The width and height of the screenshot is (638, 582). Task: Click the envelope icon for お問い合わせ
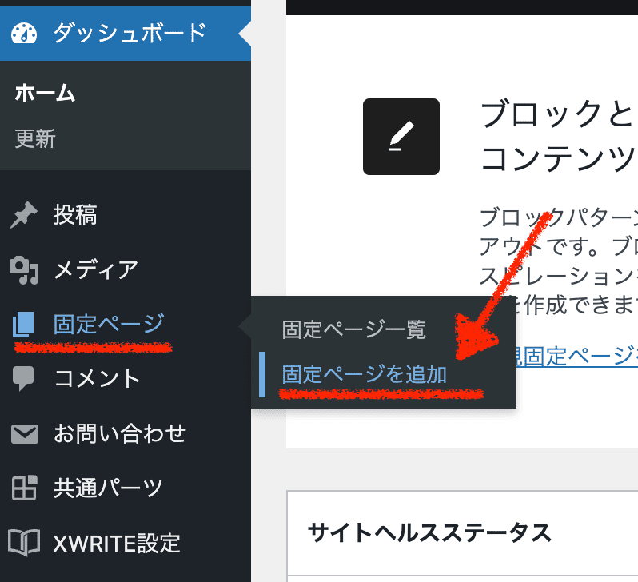pyautogui.click(x=25, y=434)
